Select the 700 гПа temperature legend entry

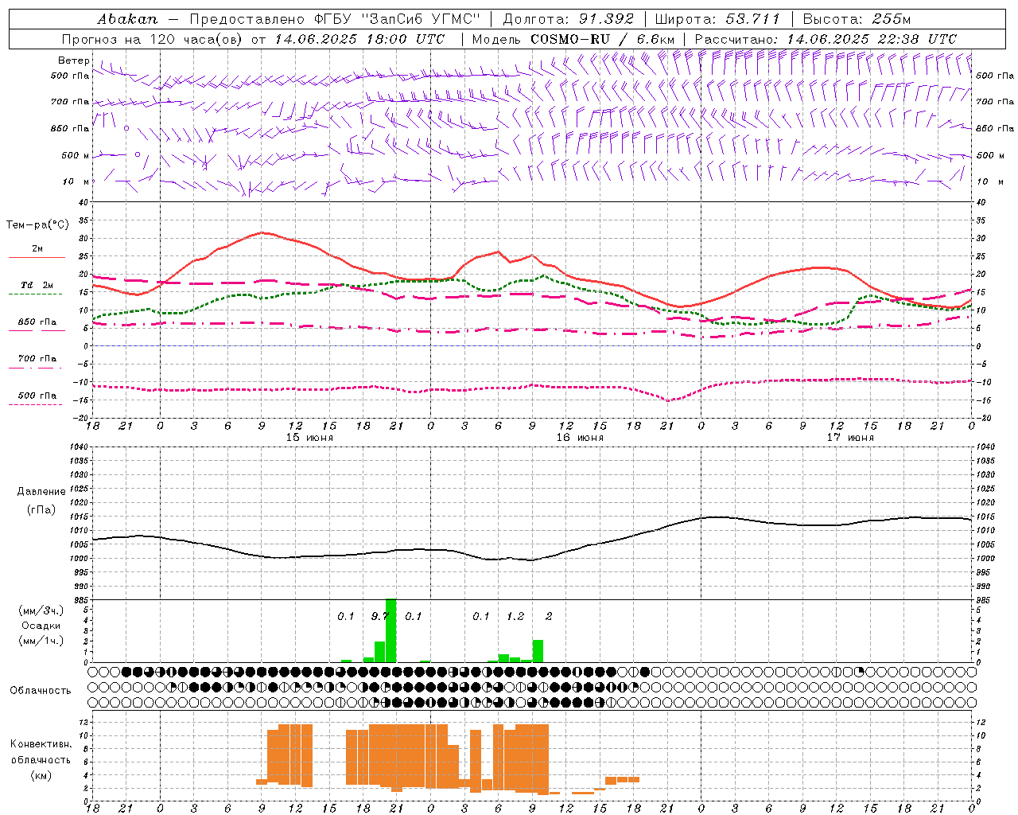(37, 359)
